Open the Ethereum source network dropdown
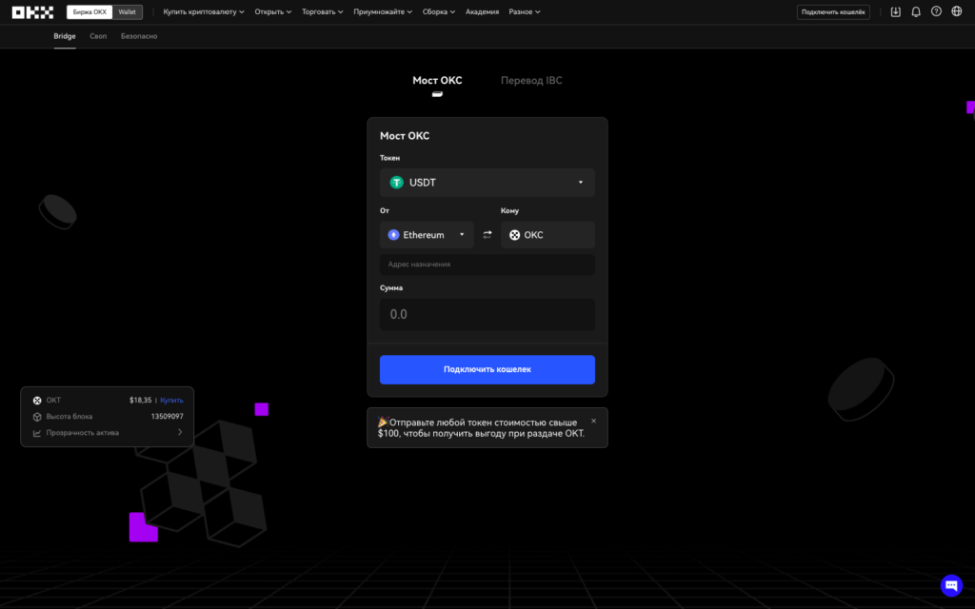The image size is (975, 609). 427,235
